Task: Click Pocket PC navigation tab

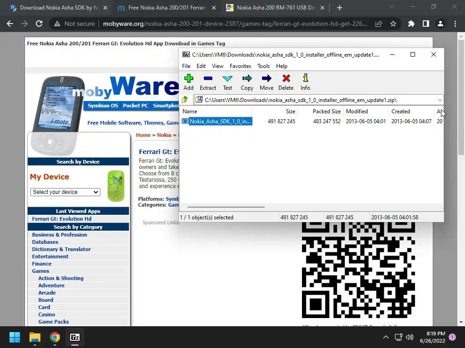Action: [135, 106]
